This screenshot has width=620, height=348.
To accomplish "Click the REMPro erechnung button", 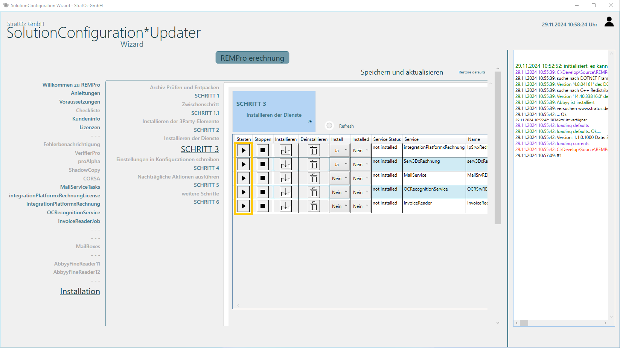I will pos(252,58).
